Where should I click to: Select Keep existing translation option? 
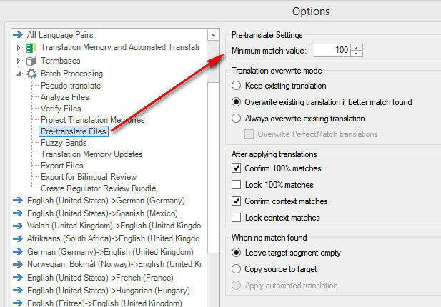(237, 86)
